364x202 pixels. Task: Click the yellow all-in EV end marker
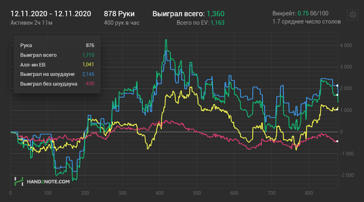tap(337, 110)
